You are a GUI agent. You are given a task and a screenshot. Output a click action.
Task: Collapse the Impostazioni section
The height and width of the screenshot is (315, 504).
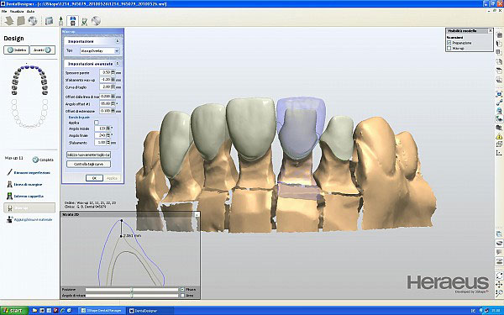point(118,41)
